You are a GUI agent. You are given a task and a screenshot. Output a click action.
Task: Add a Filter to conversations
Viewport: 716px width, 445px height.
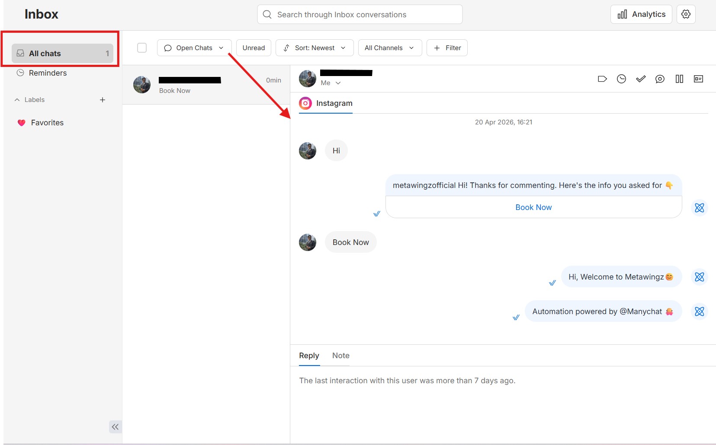coord(447,48)
